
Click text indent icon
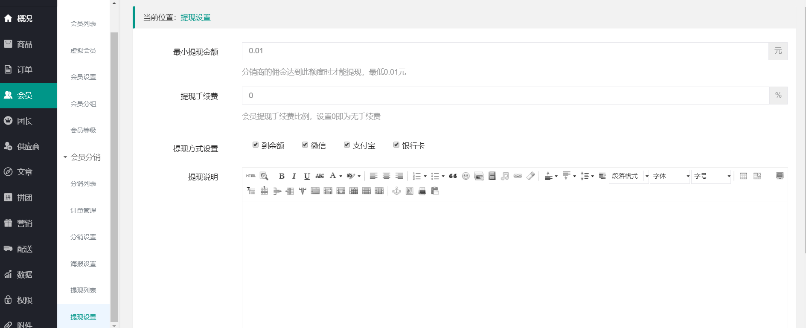pyautogui.click(x=602, y=176)
